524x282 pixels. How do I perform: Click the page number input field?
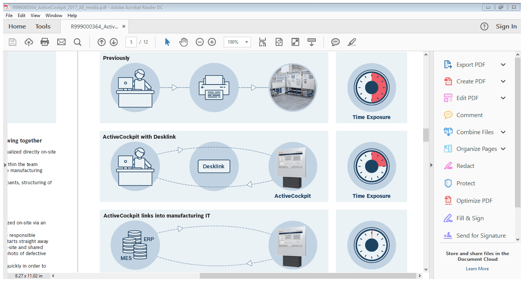click(131, 42)
